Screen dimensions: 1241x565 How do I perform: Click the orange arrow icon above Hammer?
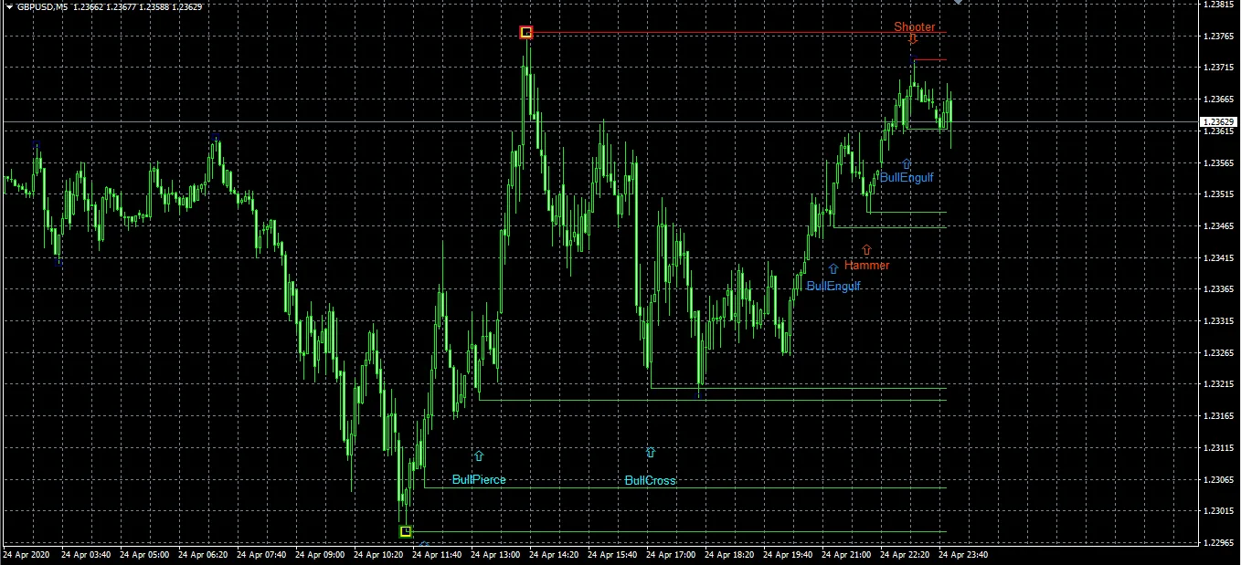coord(865,248)
